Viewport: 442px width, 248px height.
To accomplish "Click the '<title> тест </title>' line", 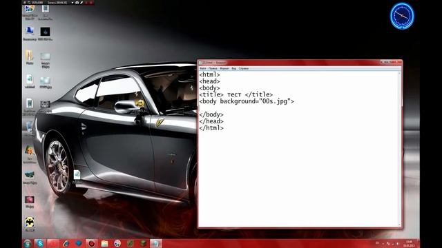I will [236, 95].
